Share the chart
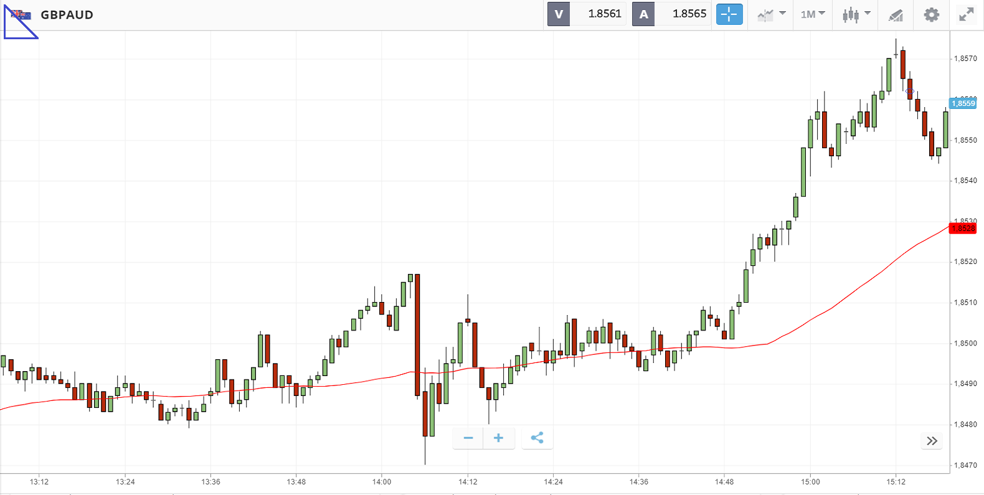 click(537, 438)
